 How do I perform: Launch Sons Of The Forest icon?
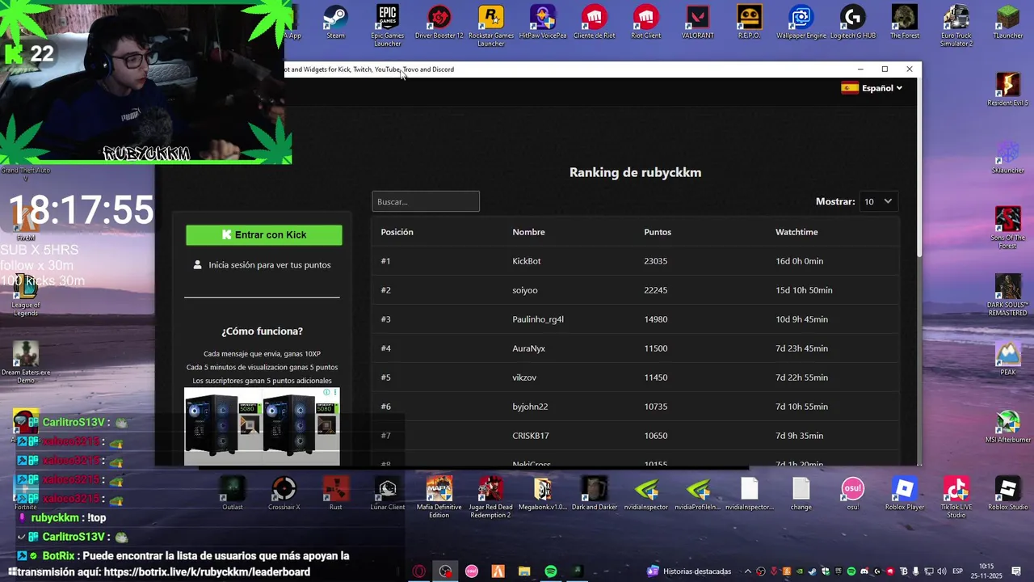coord(1008,227)
